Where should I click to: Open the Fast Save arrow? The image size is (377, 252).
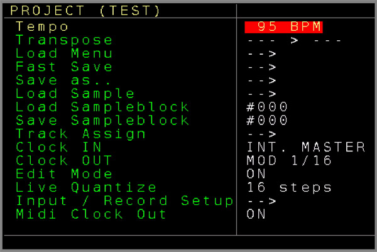pyautogui.click(x=261, y=67)
